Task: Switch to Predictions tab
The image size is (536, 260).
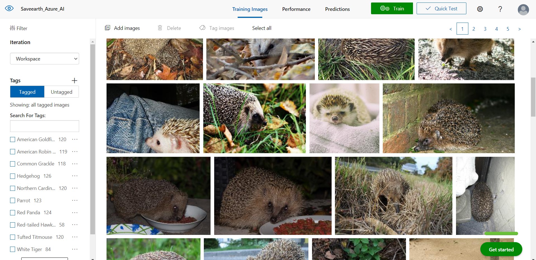Action: [337, 9]
